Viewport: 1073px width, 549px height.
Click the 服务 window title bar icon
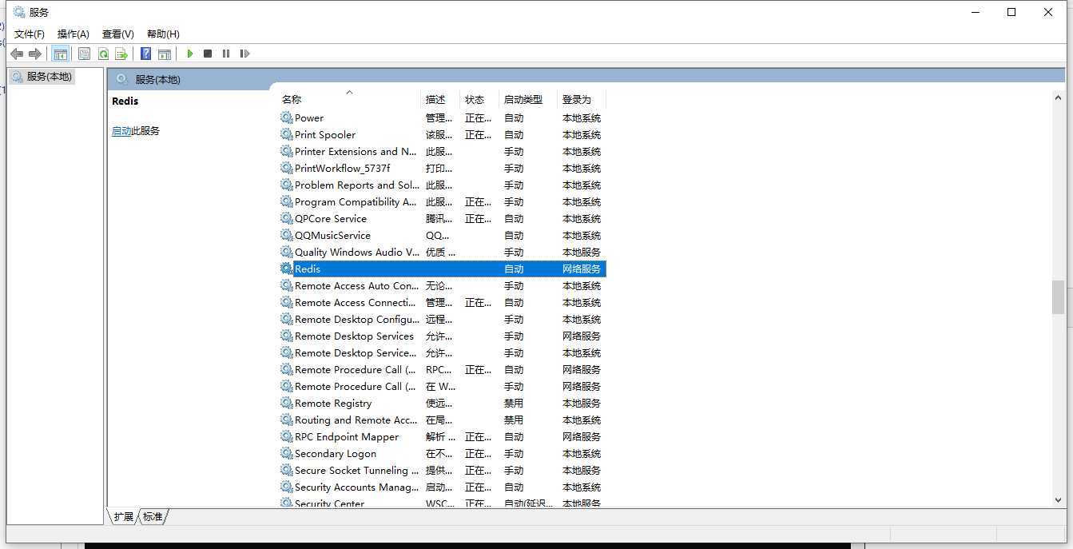(19, 12)
